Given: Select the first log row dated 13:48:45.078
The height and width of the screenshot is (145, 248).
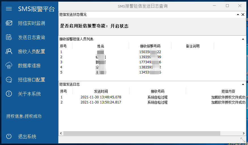Looking at the screenshot, I should 101,97.
